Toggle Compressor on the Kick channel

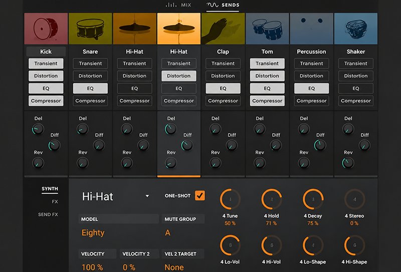click(46, 101)
